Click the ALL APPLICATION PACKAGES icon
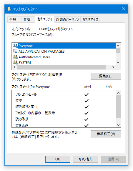This screenshot has height=171, width=133. [x=15, y=51]
